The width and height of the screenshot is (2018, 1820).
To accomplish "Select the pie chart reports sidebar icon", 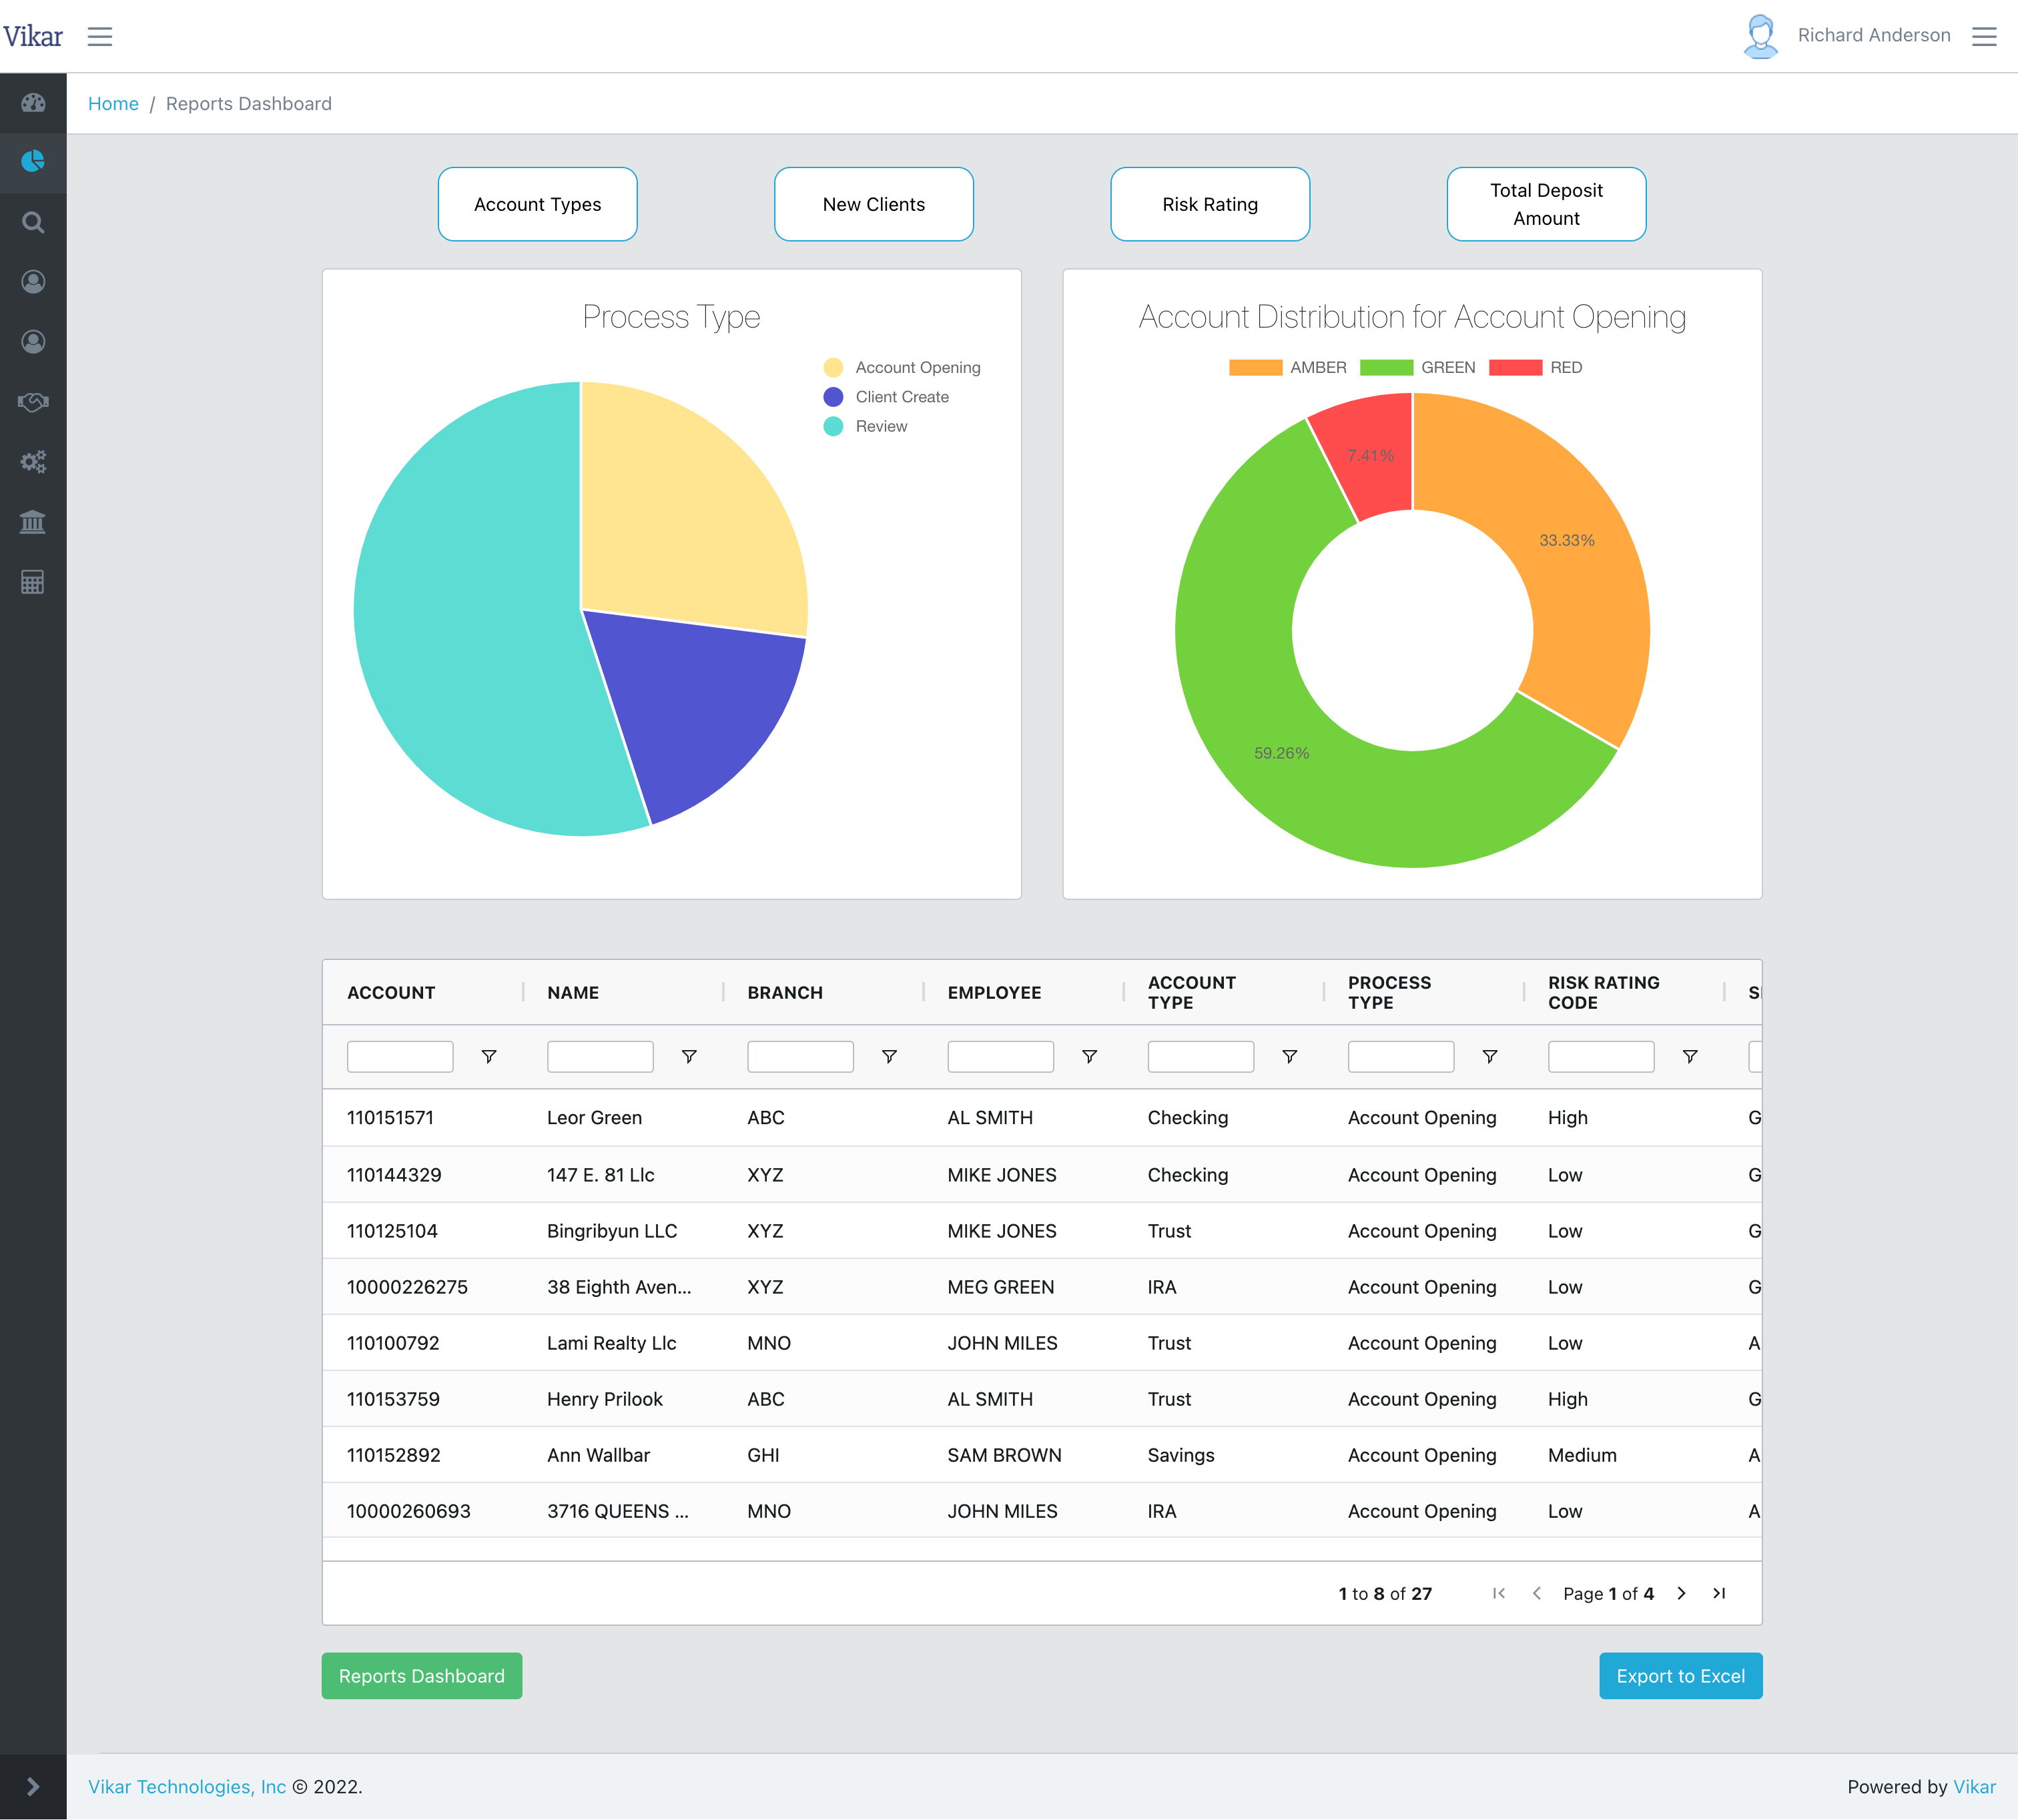I will [x=33, y=161].
